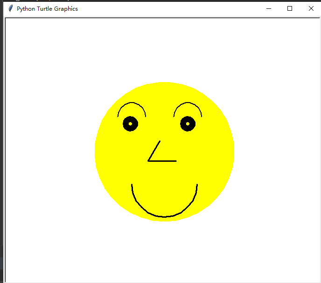Close the Python Turtle Graphics window
This screenshot has height=283, width=321.
311,8
